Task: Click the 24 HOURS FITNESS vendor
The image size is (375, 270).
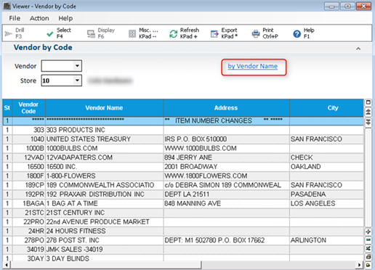Action: point(76,231)
